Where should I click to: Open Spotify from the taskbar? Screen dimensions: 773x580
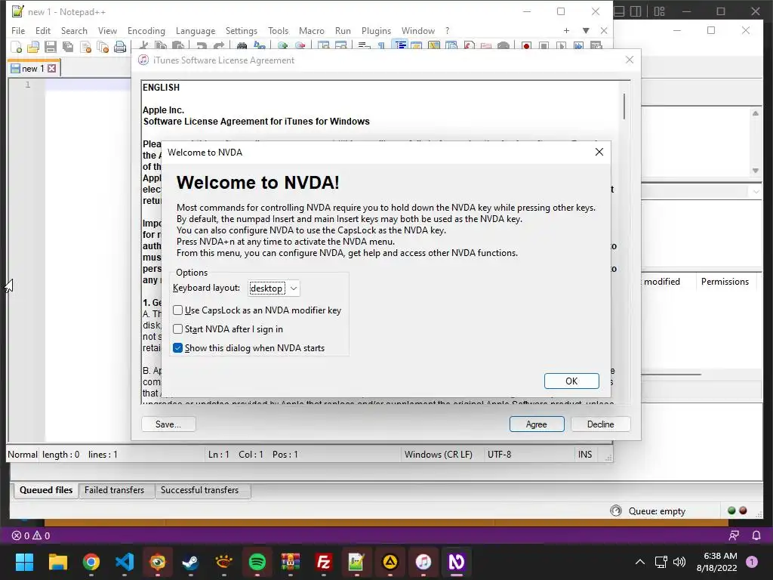(257, 562)
